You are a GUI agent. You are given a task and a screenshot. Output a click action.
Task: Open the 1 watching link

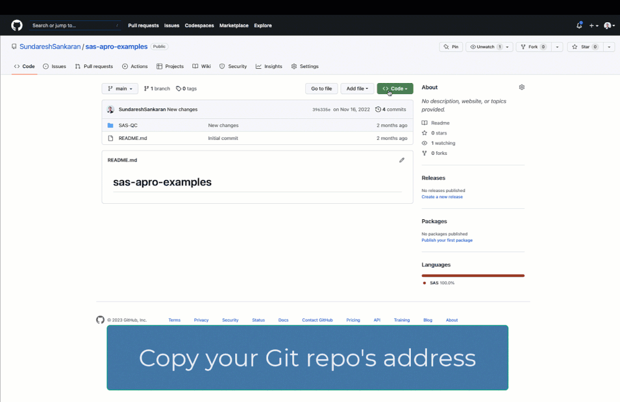(439, 143)
